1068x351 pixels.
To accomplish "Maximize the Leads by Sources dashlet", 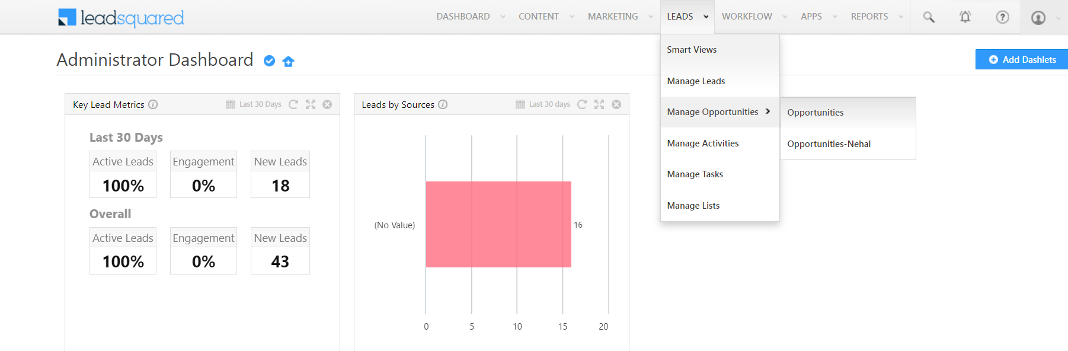I will coord(599,104).
